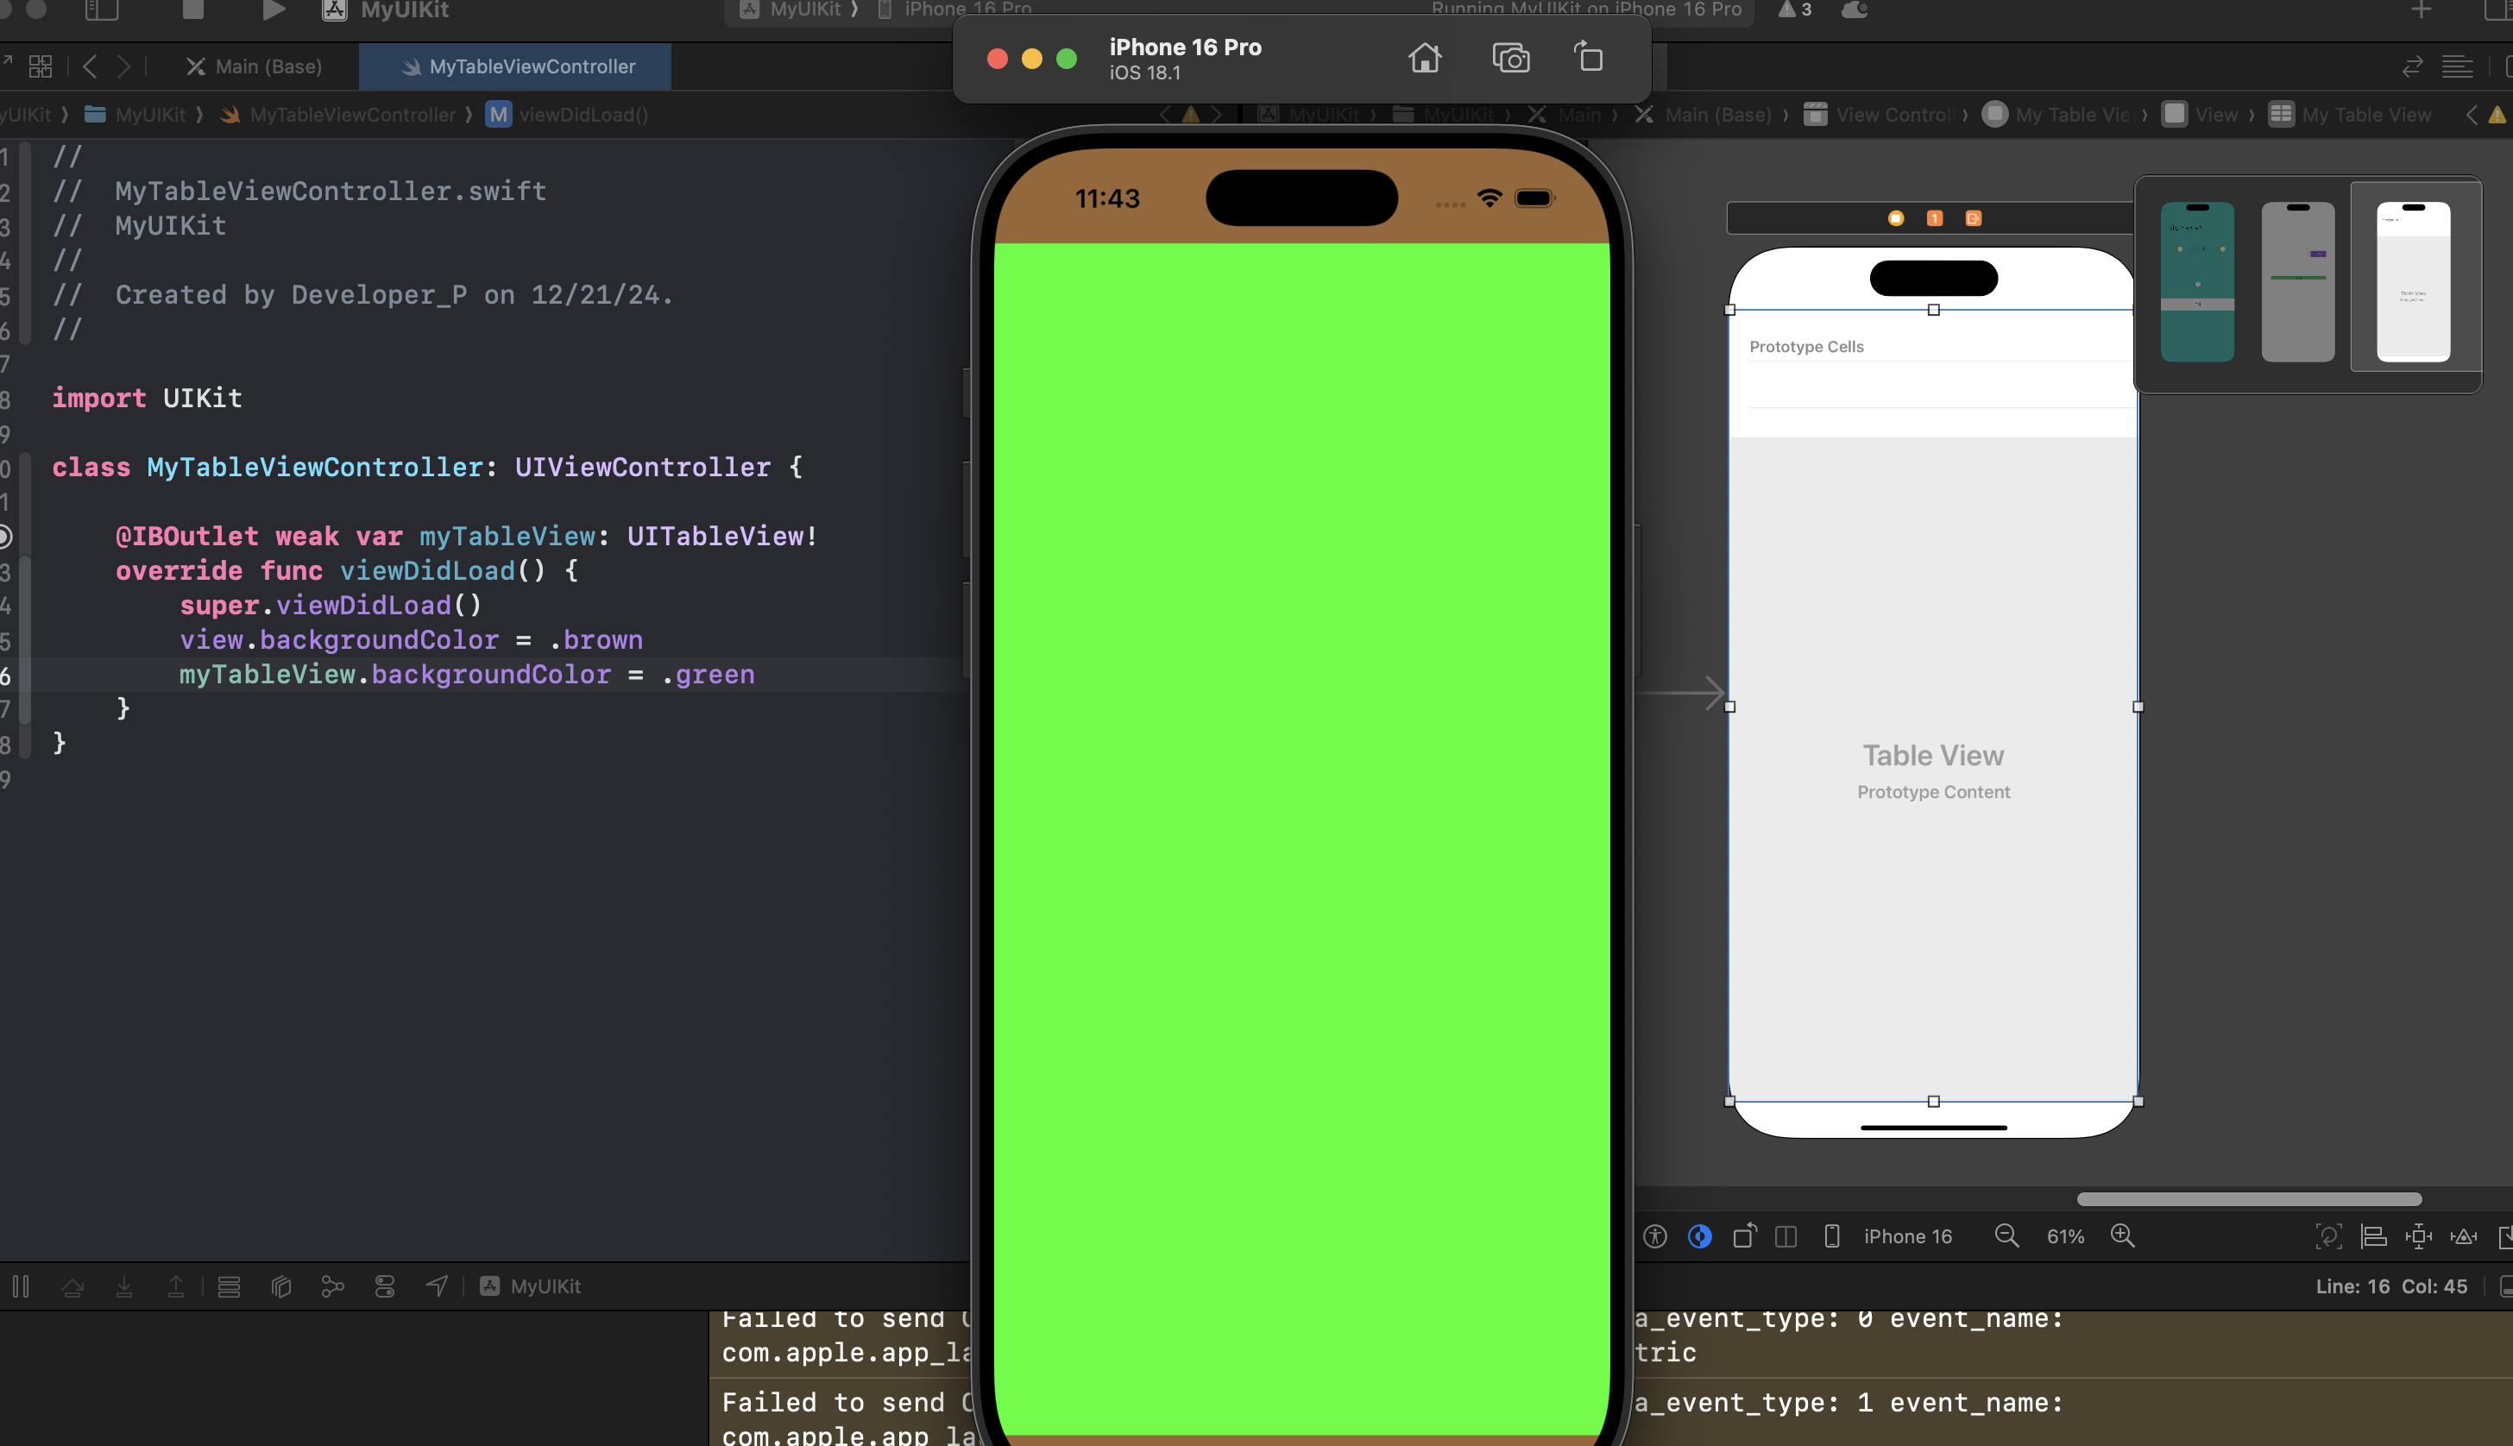This screenshot has width=2513, height=1446.
Task: Switch to the Main (Base) tab
Action: click(255, 66)
